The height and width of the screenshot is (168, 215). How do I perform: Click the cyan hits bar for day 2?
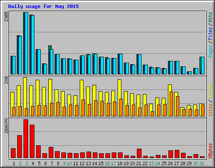click(x=20, y=55)
